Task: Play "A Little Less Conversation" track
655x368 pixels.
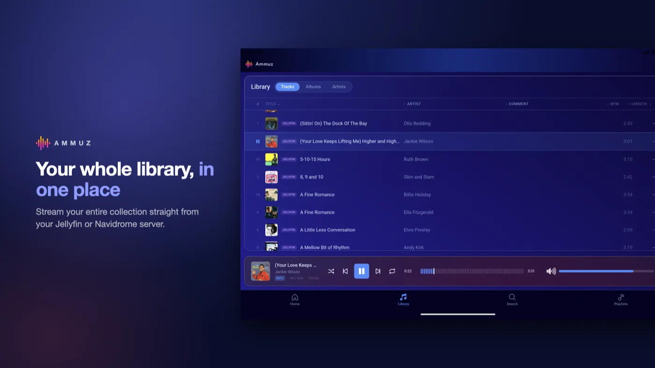Action: pos(327,230)
